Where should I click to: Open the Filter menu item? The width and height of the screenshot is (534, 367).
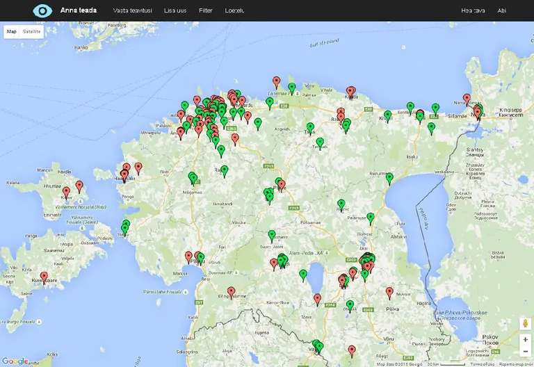click(206, 10)
